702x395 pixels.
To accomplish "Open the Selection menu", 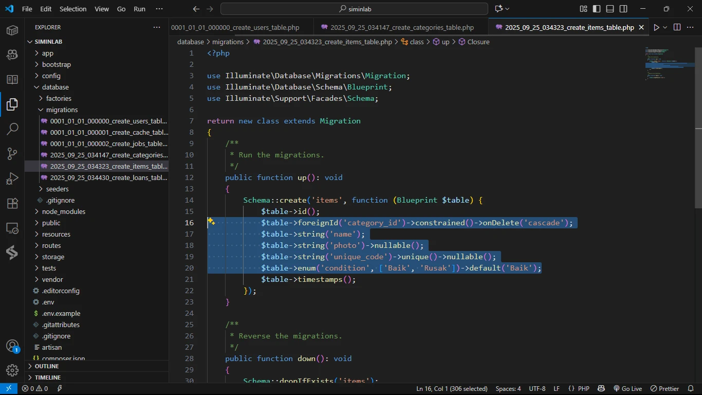I will pos(73,9).
